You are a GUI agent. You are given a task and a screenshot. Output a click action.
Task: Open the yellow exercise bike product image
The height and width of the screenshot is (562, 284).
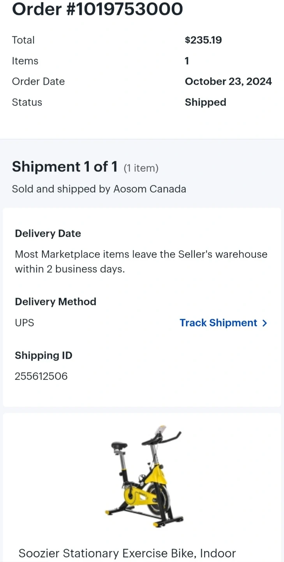[x=143, y=477]
